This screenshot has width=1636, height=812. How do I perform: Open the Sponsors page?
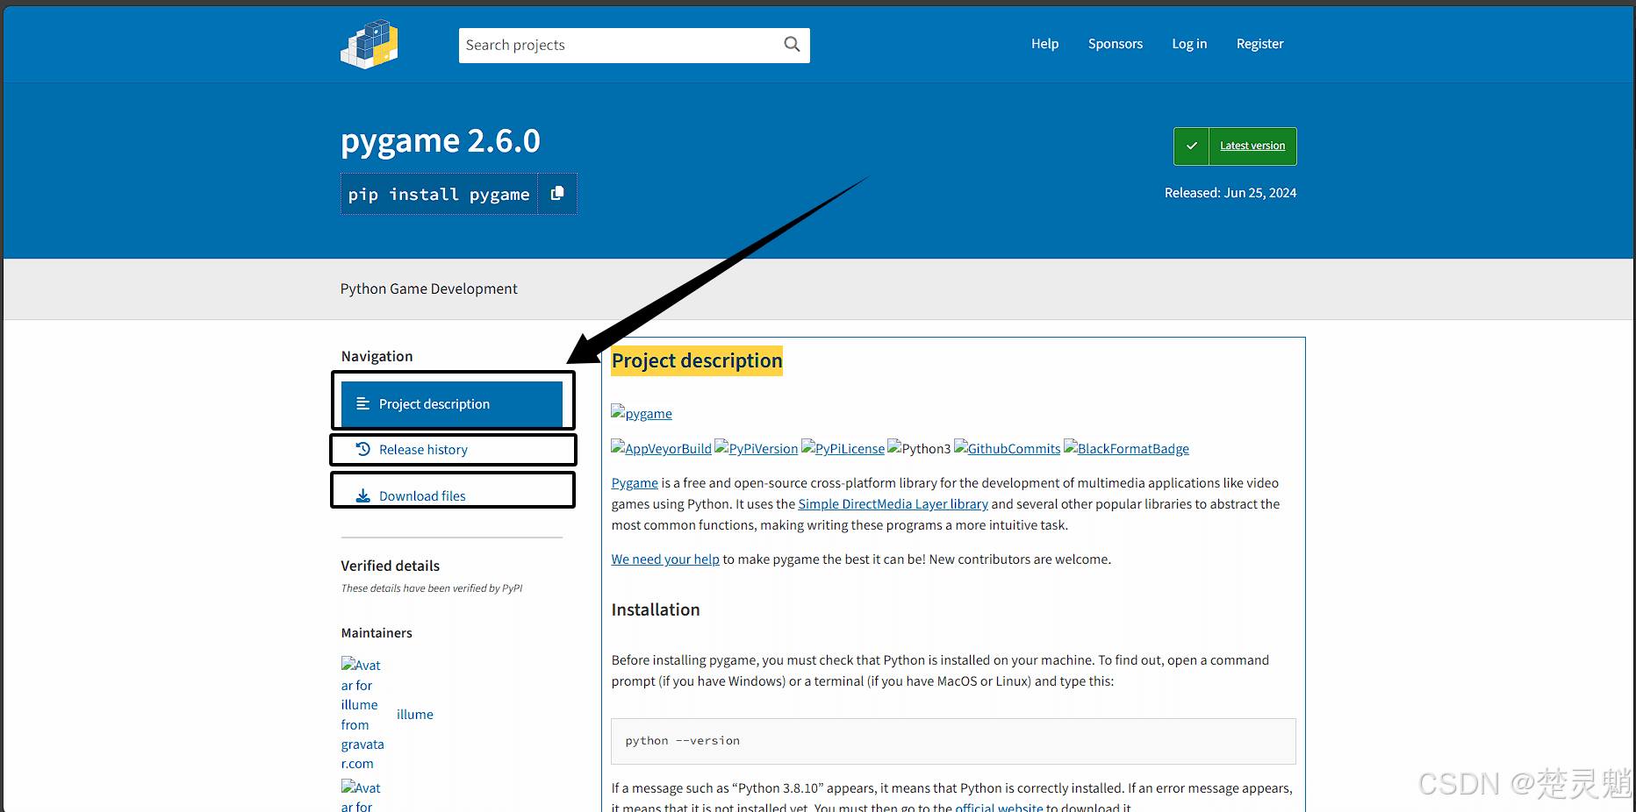pyautogui.click(x=1116, y=44)
